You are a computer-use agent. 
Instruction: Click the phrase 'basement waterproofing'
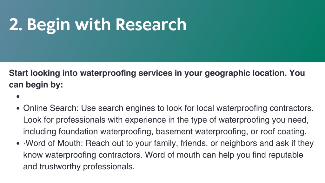click(x=202, y=132)
